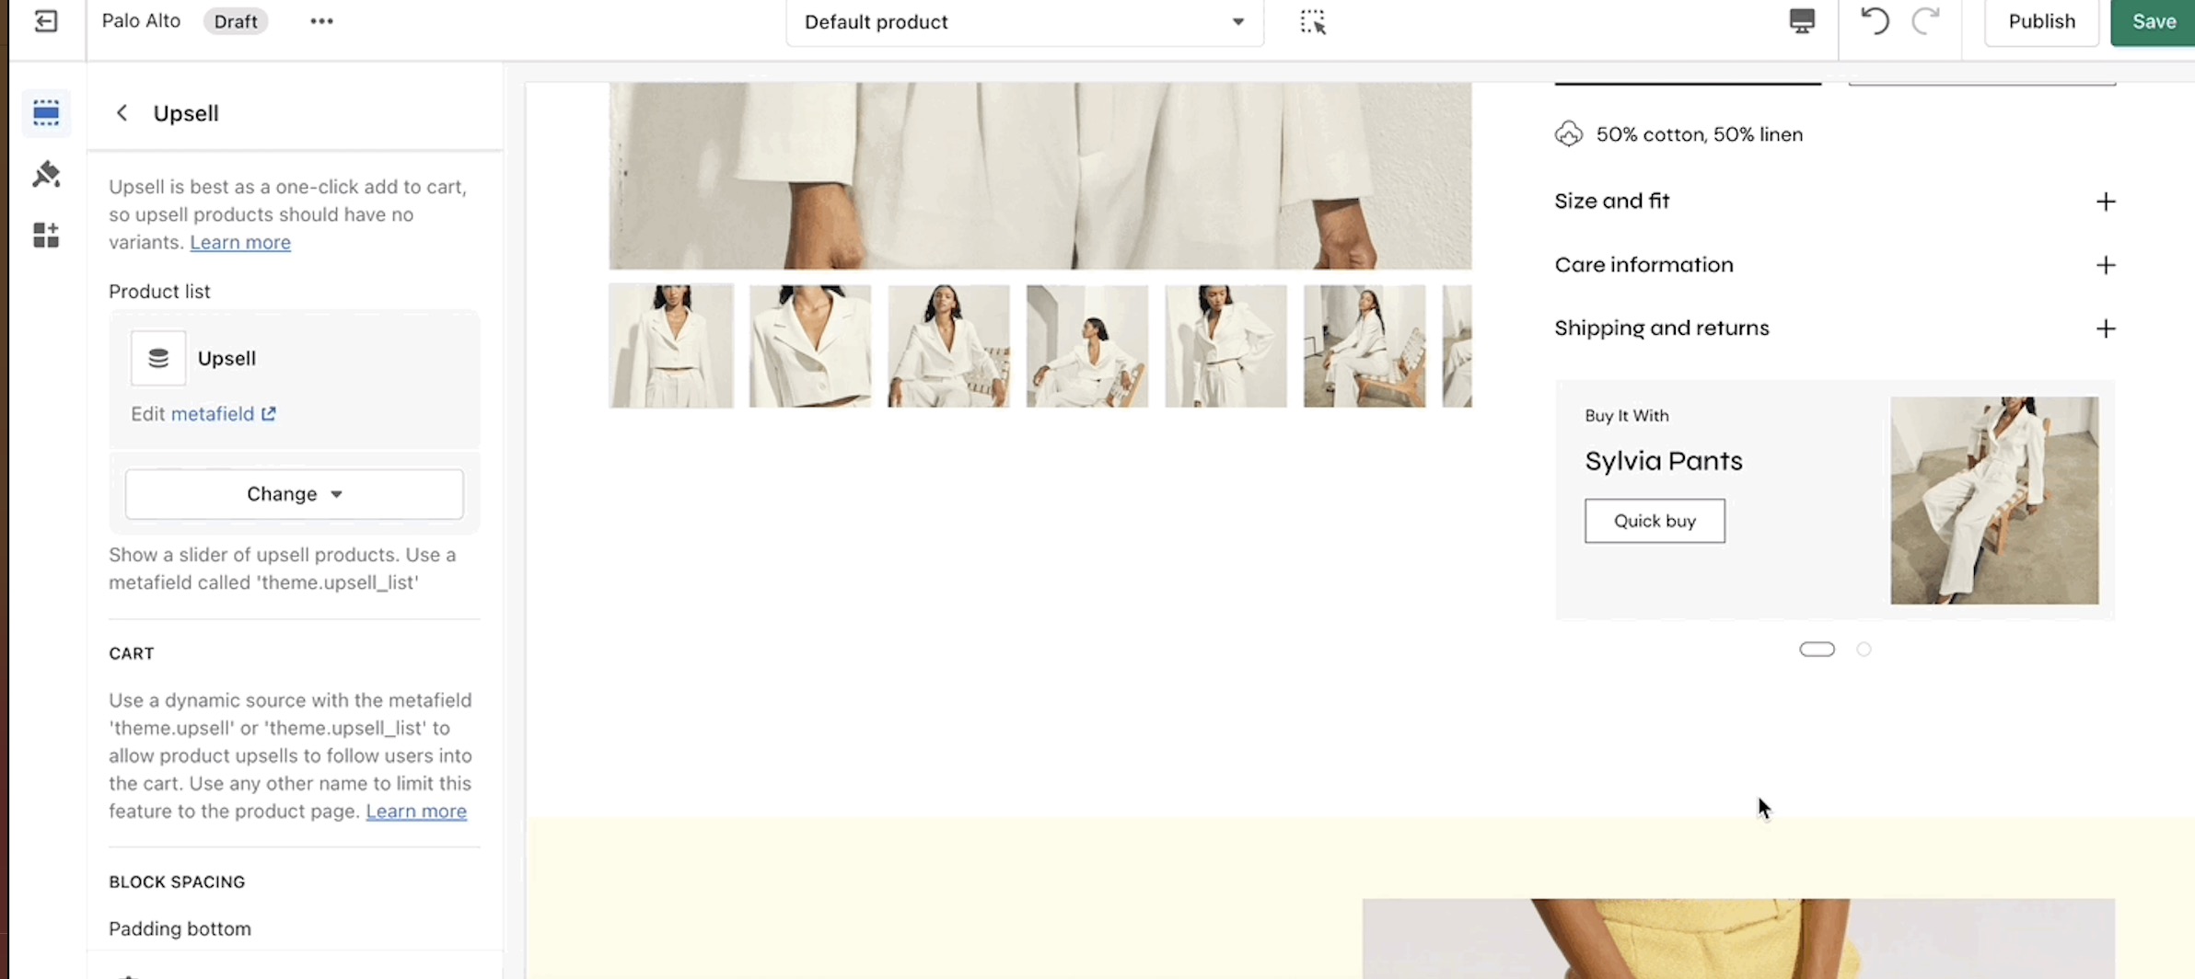Click the Padding bottom label
Screen dimensions: 2195x979
click(180, 928)
